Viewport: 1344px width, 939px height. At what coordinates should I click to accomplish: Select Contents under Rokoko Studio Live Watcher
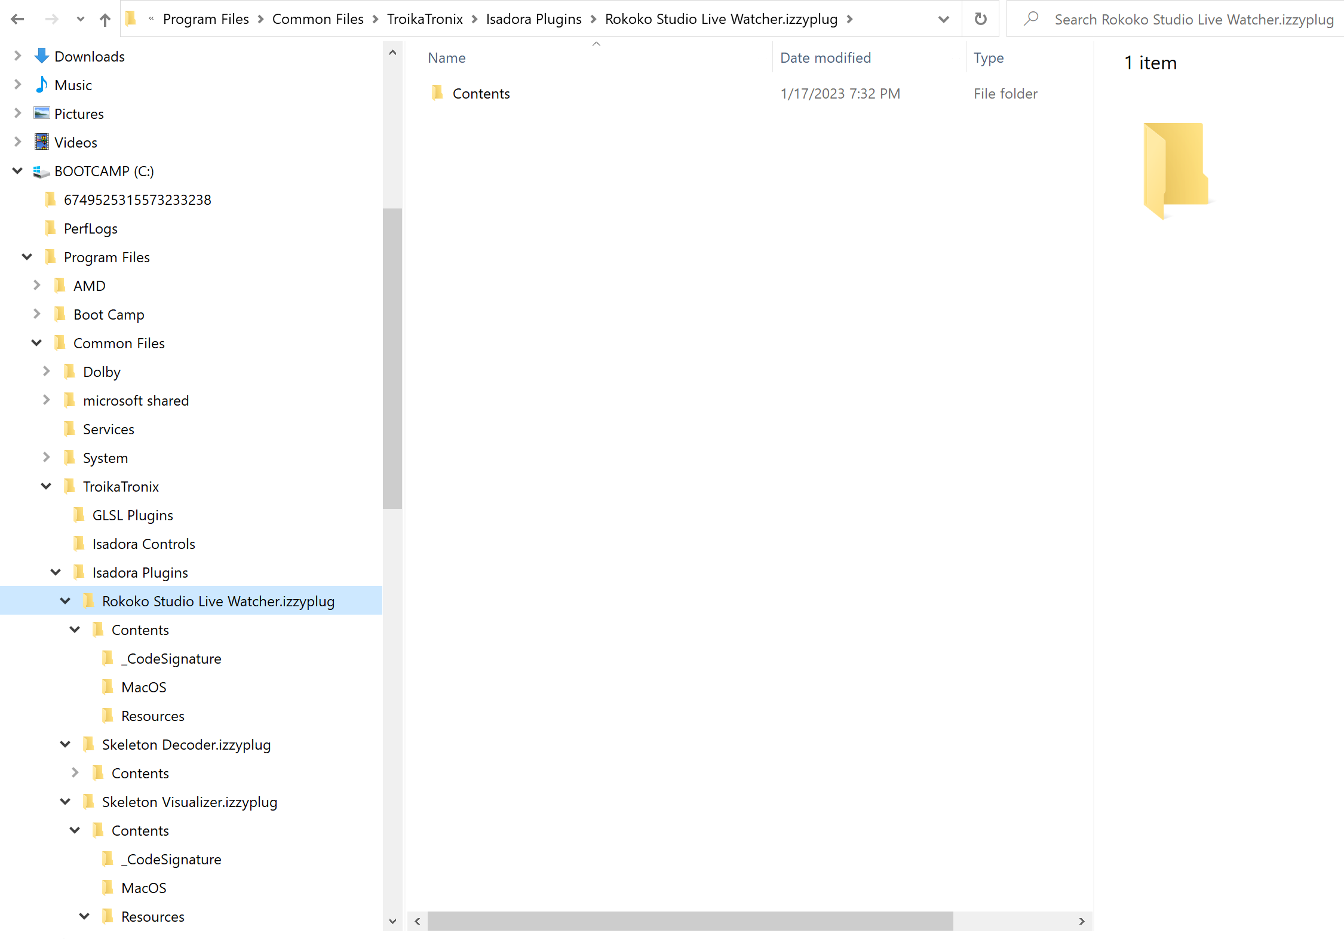click(x=140, y=630)
